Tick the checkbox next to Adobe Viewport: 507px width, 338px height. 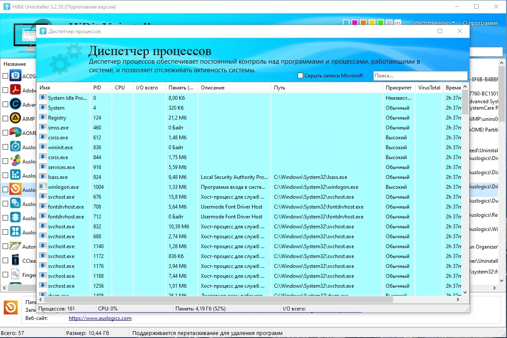(x=5, y=90)
